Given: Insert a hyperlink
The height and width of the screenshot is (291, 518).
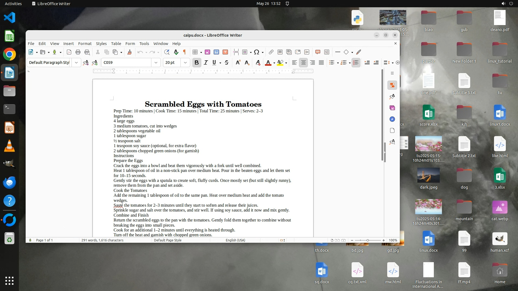Looking at the screenshot, I should click(271, 52).
